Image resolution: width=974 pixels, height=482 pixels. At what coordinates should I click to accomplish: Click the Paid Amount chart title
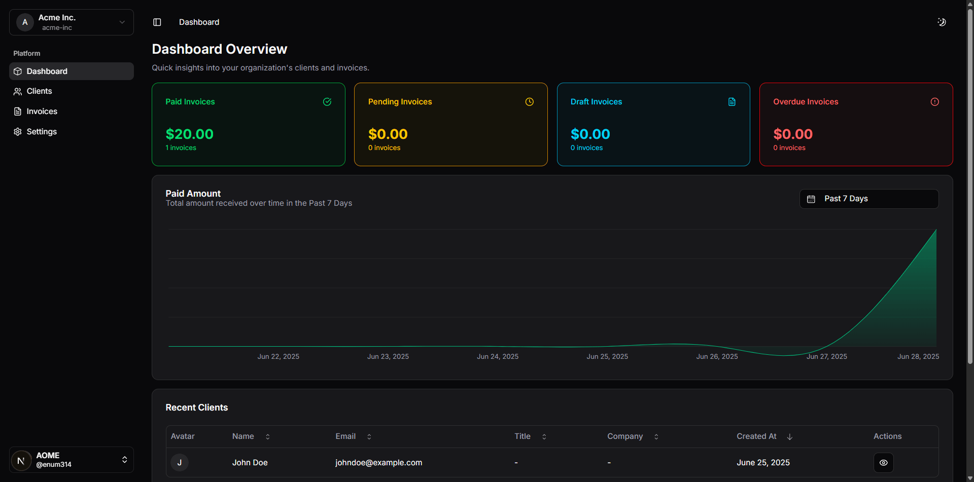pyautogui.click(x=193, y=194)
